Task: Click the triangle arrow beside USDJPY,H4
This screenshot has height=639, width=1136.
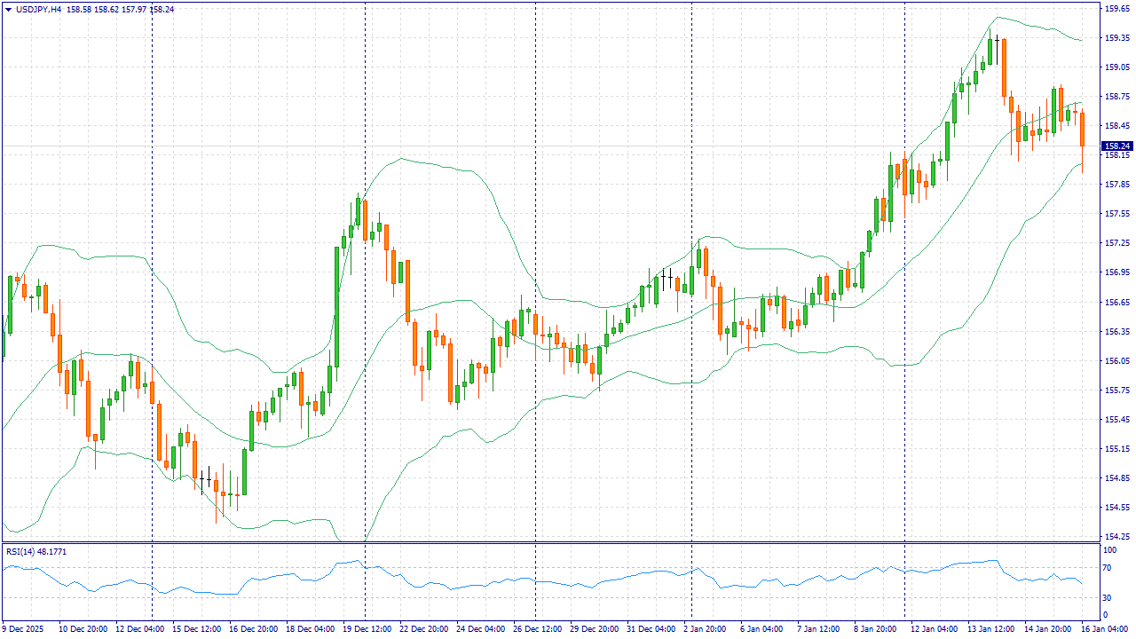Action: (8, 9)
